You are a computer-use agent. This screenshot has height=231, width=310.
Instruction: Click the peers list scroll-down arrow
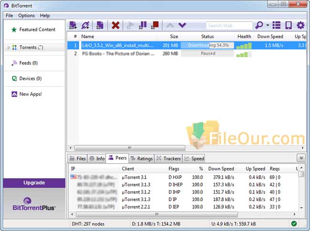point(301,208)
